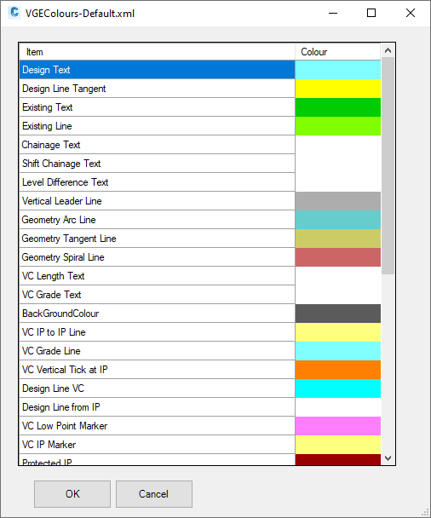Viewport: 431px width, 518px height.
Task: Click the OK button
Action: pos(72,494)
